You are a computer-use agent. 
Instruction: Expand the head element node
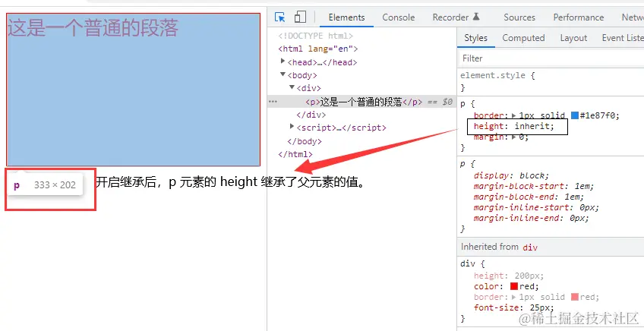click(283, 61)
